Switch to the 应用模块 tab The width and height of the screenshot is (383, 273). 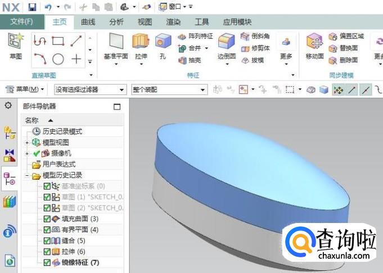(237, 22)
